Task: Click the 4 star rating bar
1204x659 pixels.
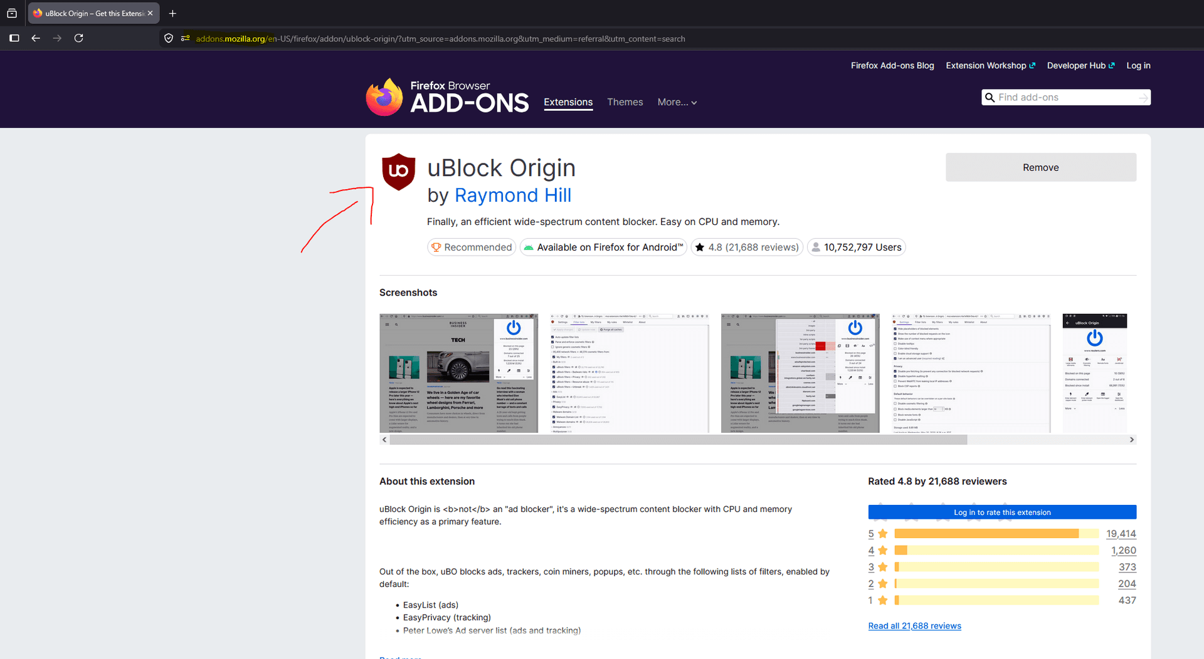Action: (996, 550)
